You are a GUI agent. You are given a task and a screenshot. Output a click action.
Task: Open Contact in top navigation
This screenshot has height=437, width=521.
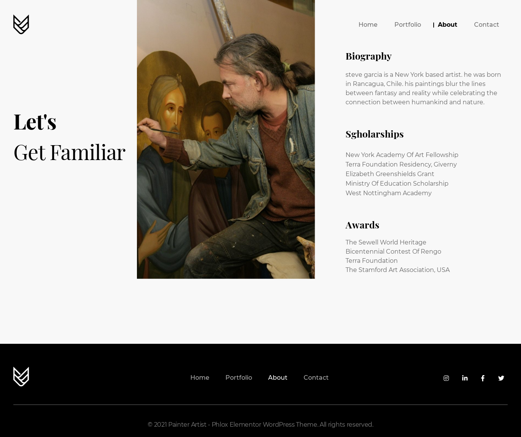[487, 24]
